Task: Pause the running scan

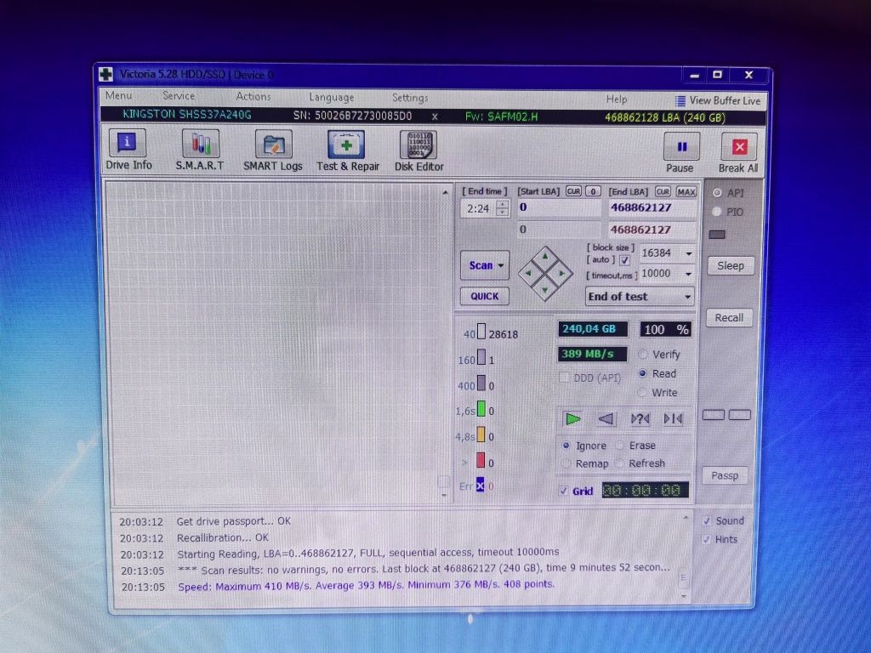Action: point(680,152)
